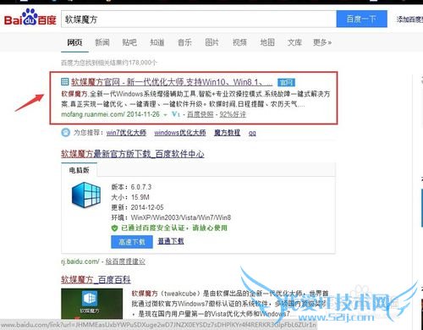
Task: Click the search box containing 软媒魔方
Action: [199, 19]
